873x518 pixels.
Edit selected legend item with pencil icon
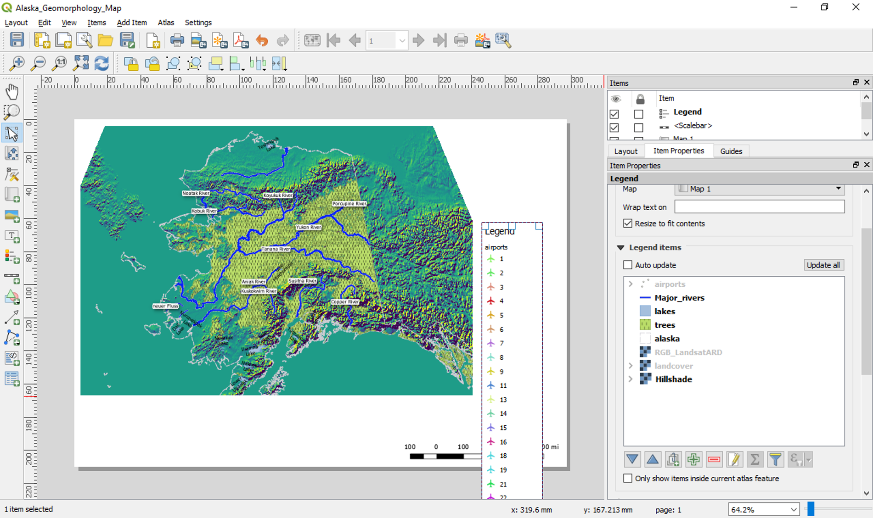(x=734, y=459)
